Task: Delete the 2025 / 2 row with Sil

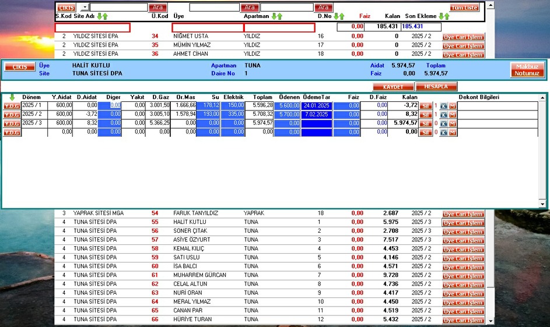Action: coord(426,115)
